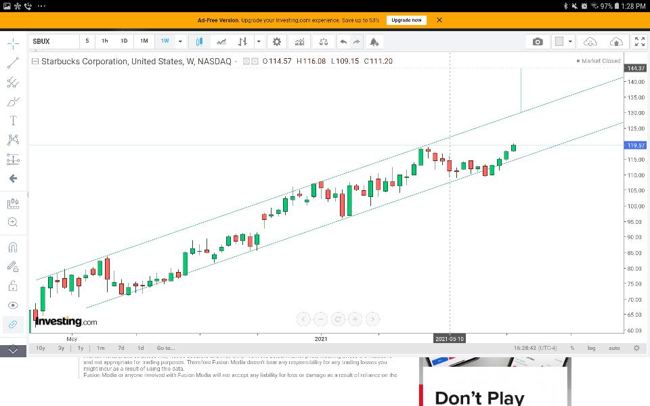Screen dimensions: 650x406
Task: Select the crosshair cursor tool
Action: pos(13,44)
